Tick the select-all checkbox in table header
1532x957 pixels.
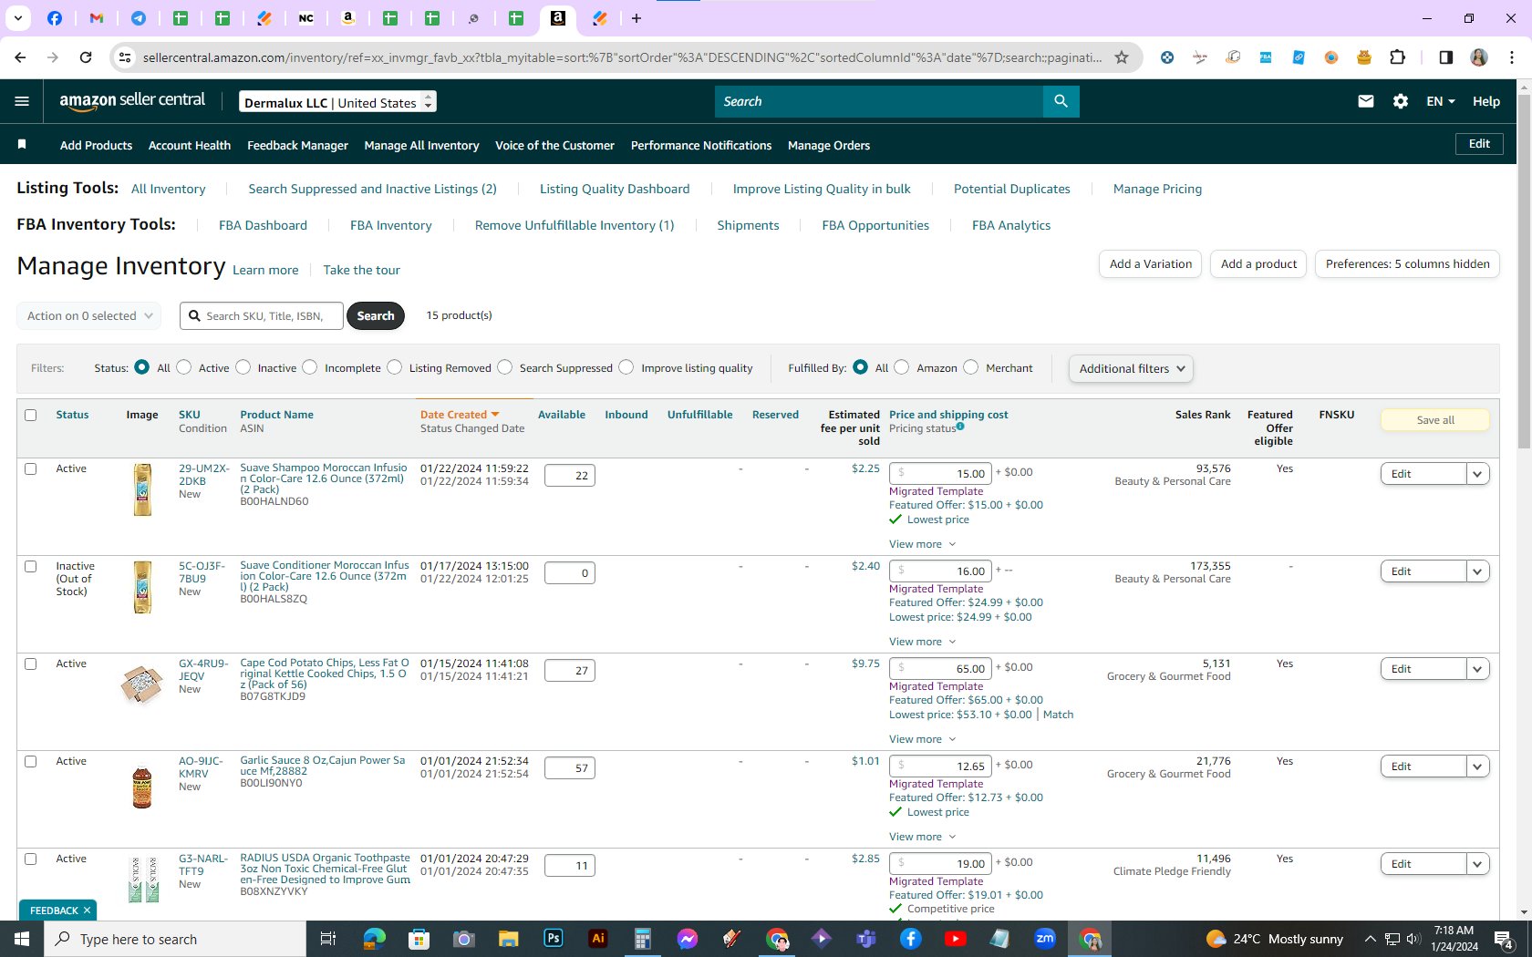[31, 415]
